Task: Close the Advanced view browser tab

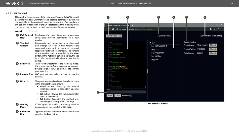Action: click(128, 25)
